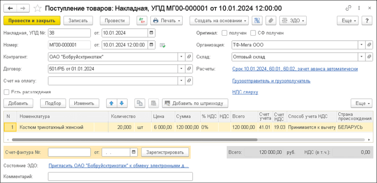Click the table horizontal scrollbar

click(134, 139)
